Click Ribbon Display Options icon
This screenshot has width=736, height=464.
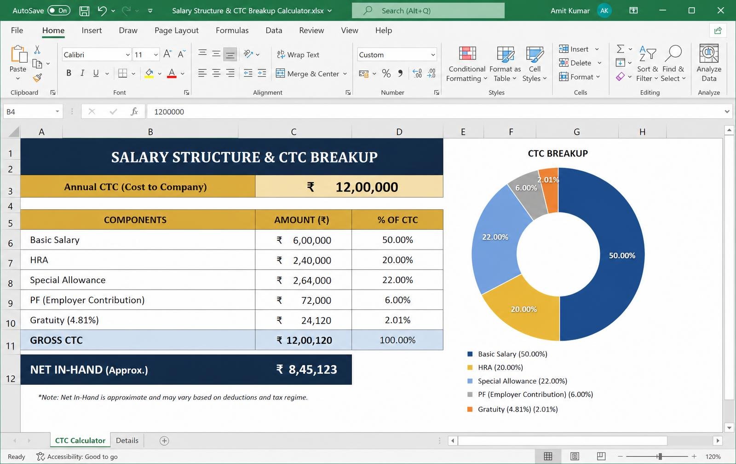pos(633,11)
